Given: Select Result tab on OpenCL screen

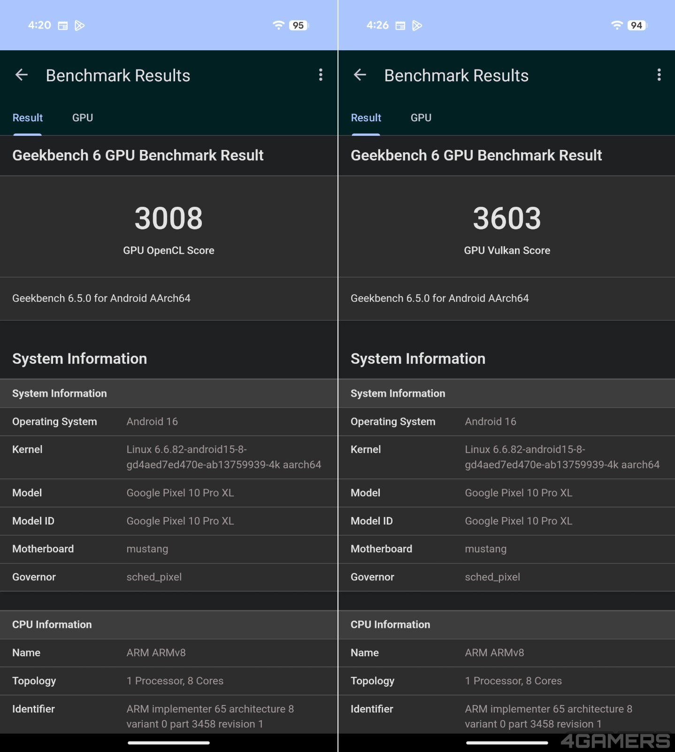Looking at the screenshot, I should (x=28, y=118).
